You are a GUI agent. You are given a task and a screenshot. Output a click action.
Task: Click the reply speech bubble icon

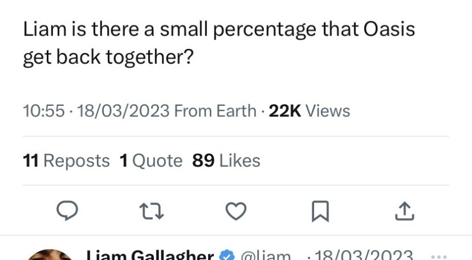[67, 212]
